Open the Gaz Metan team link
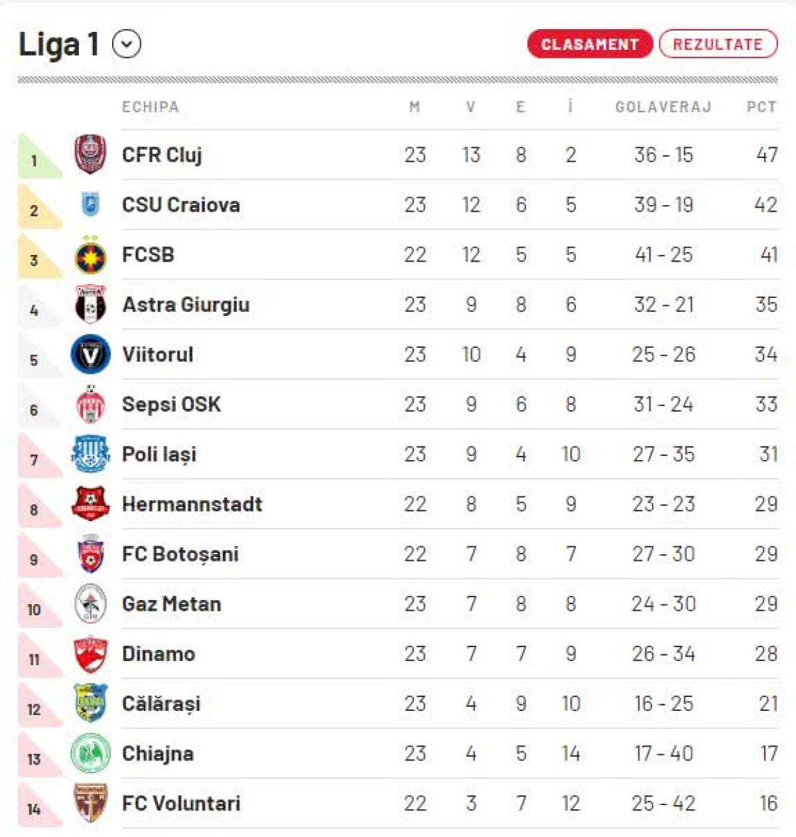Viewport: 796px width, 837px height. point(171,604)
